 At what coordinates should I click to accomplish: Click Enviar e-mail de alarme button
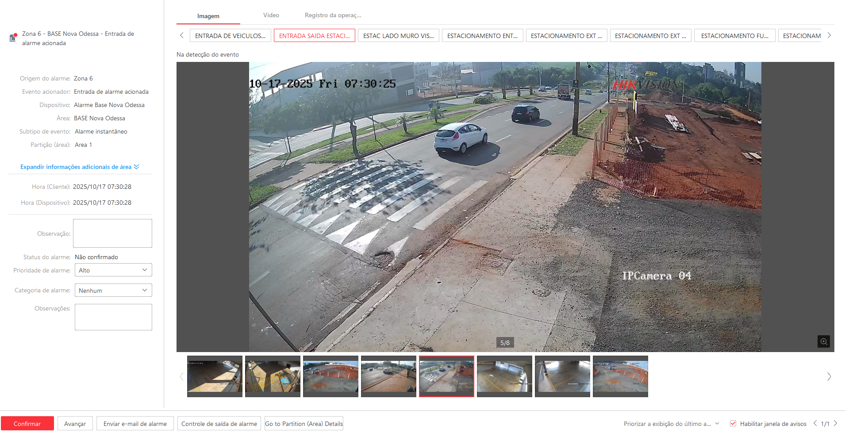135,424
